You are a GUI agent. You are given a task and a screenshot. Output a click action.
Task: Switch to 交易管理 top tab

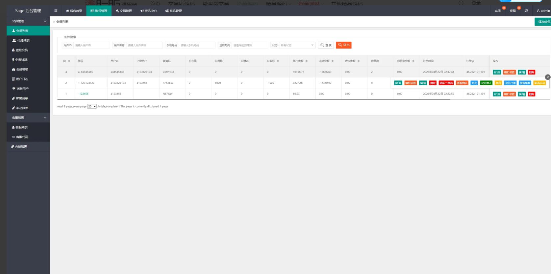[x=124, y=11]
